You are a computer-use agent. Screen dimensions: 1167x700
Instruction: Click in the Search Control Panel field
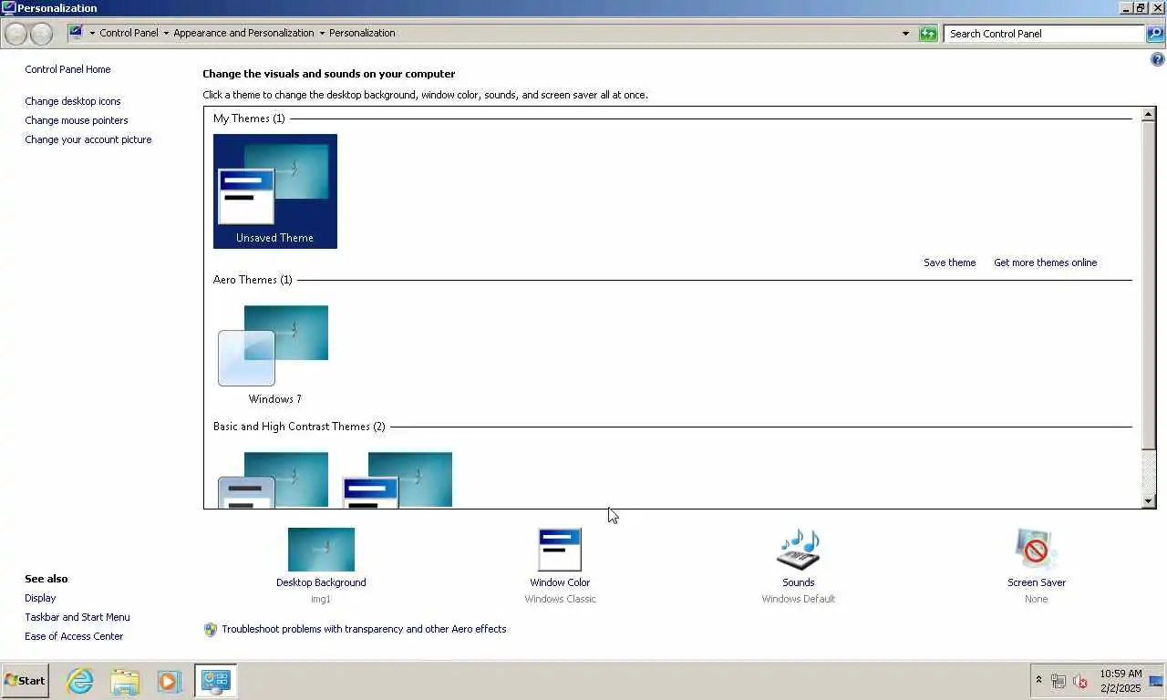coord(1044,34)
